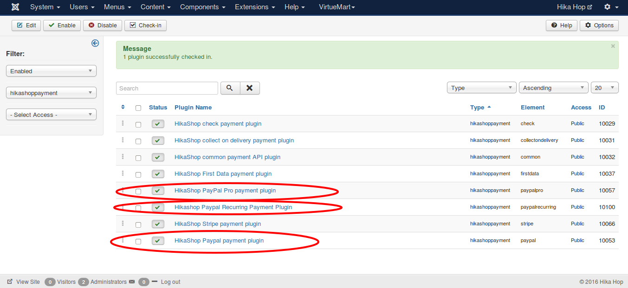
Task: Open HikaShop PayPal Pro payment plugin link
Action: click(x=225, y=190)
